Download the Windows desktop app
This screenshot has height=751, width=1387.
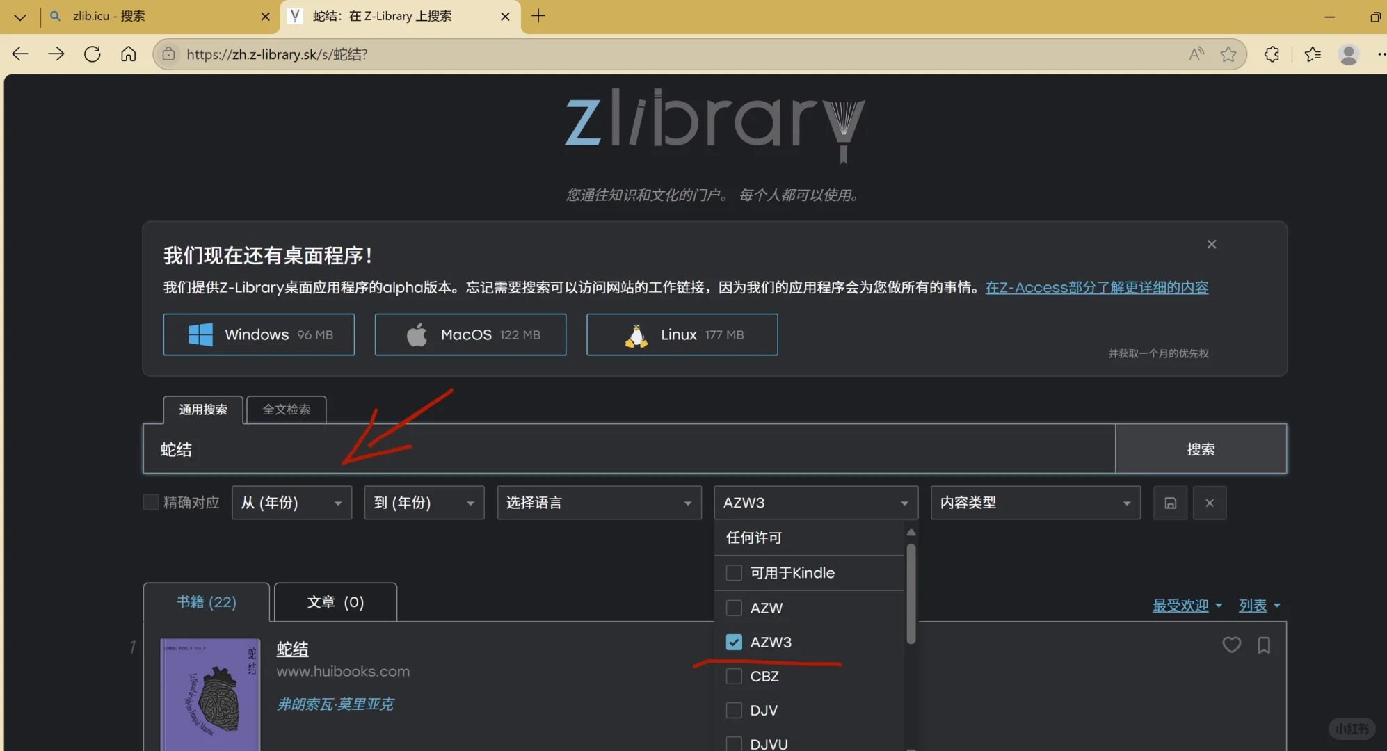[259, 334]
